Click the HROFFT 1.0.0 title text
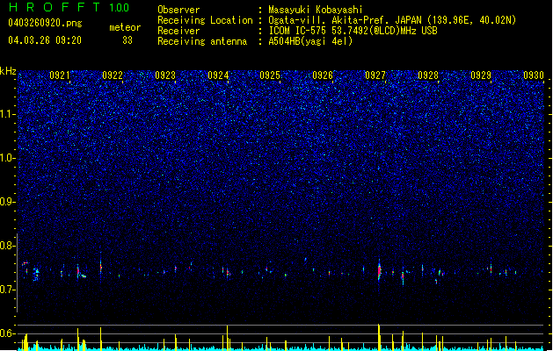This screenshot has width=553, height=351. 69,7
